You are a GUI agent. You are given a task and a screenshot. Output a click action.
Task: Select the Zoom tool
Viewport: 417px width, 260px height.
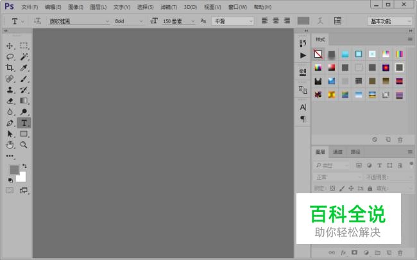[24, 145]
